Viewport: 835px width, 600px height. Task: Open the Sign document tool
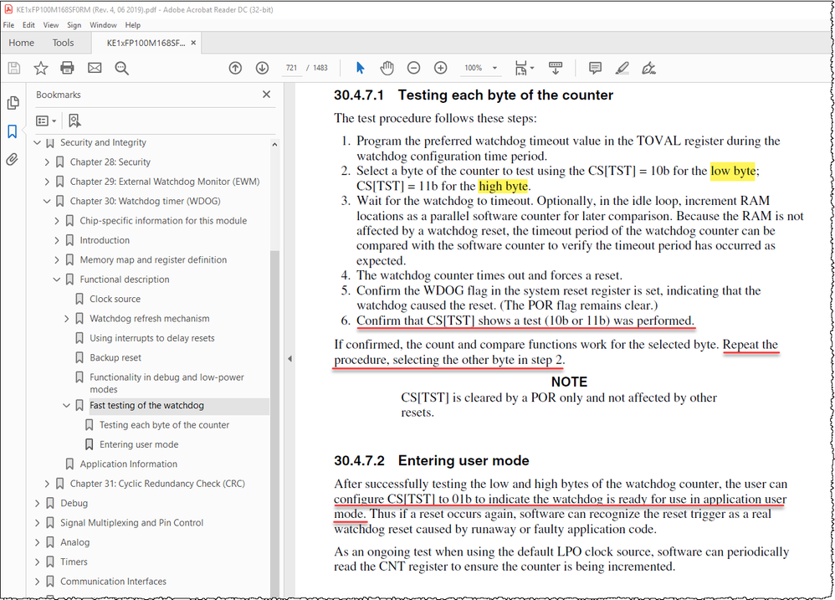[648, 68]
